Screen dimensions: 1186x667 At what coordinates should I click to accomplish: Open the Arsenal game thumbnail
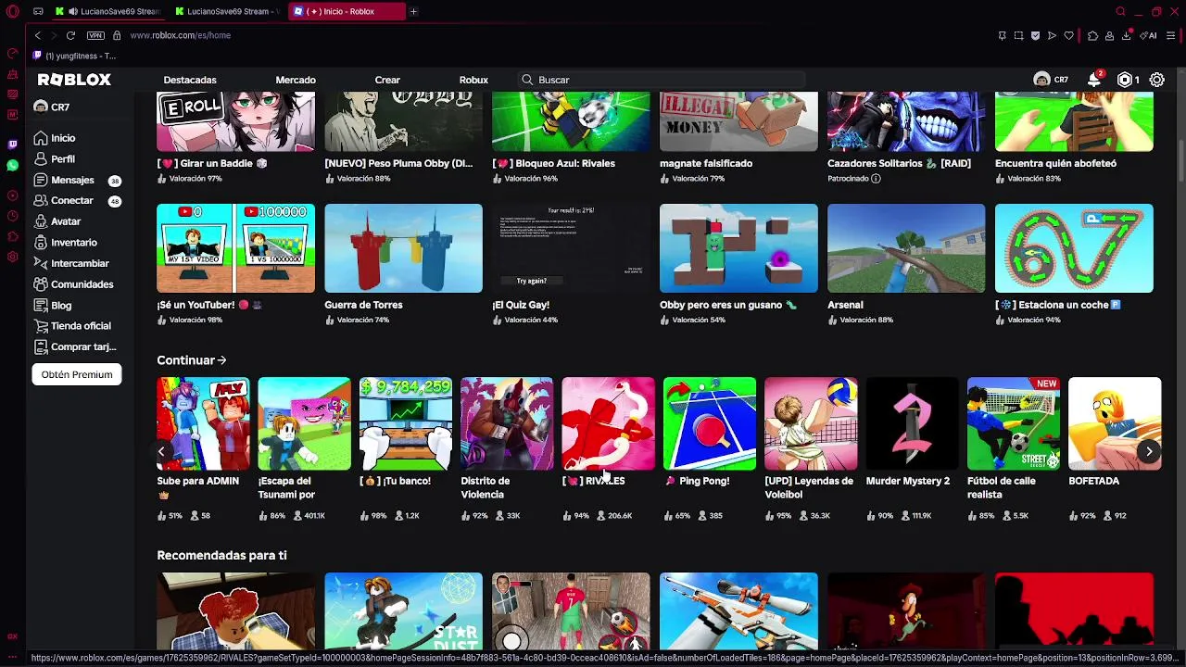(x=906, y=248)
